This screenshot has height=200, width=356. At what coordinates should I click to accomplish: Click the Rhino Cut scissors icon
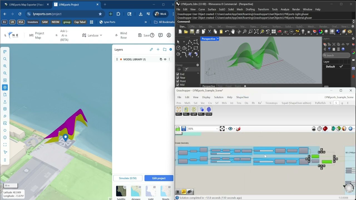pyautogui.click(x=209, y=32)
